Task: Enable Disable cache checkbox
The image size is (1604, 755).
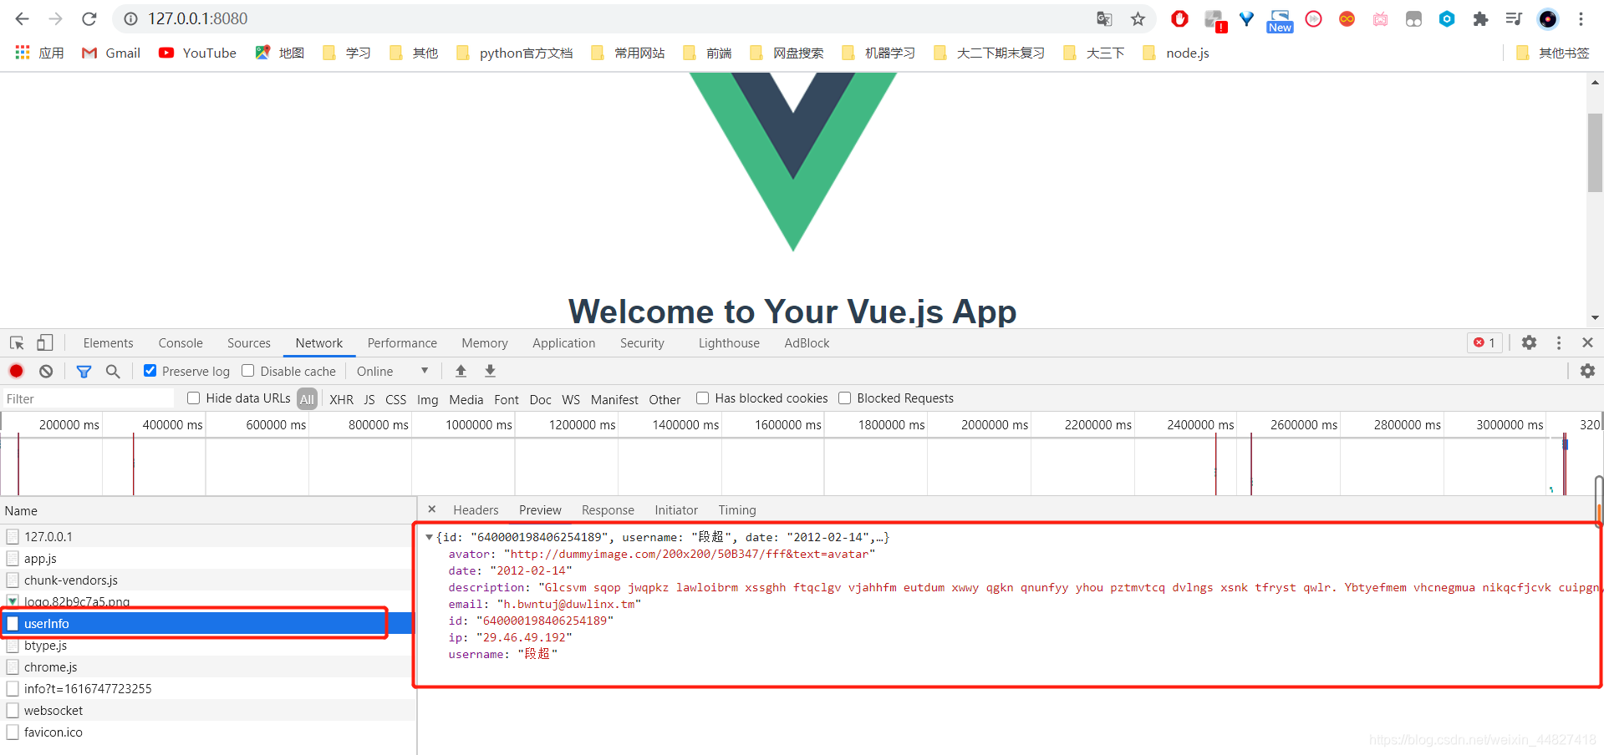Action: tap(247, 371)
